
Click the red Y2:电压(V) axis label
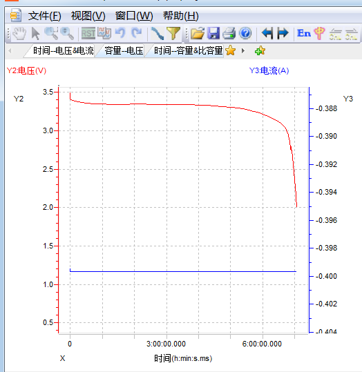pos(26,70)
